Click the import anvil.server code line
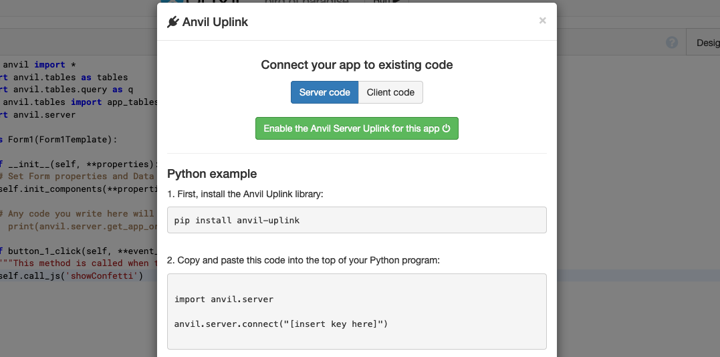This screenshot has width=720, height=357. point(224,299)
